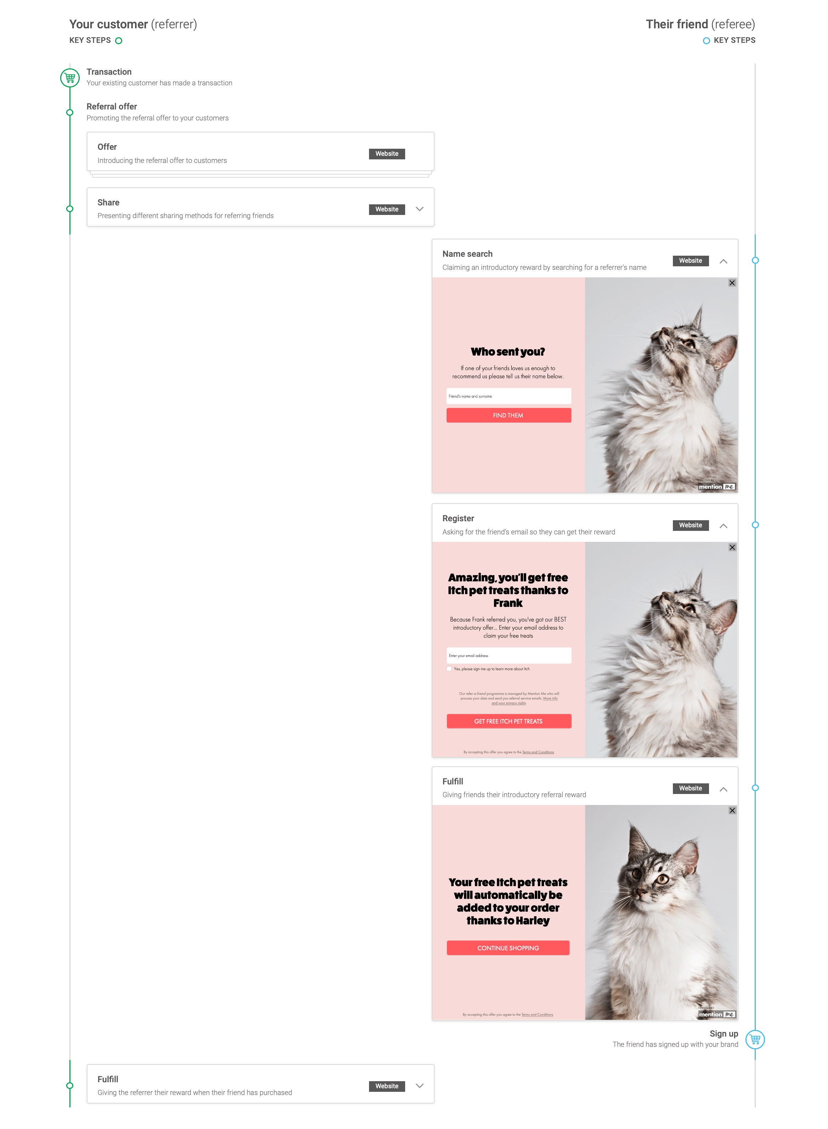This screenshot has width=828, height=1129.
Task: Select the Website tag on Offer section
Action: tap(386, 153)
